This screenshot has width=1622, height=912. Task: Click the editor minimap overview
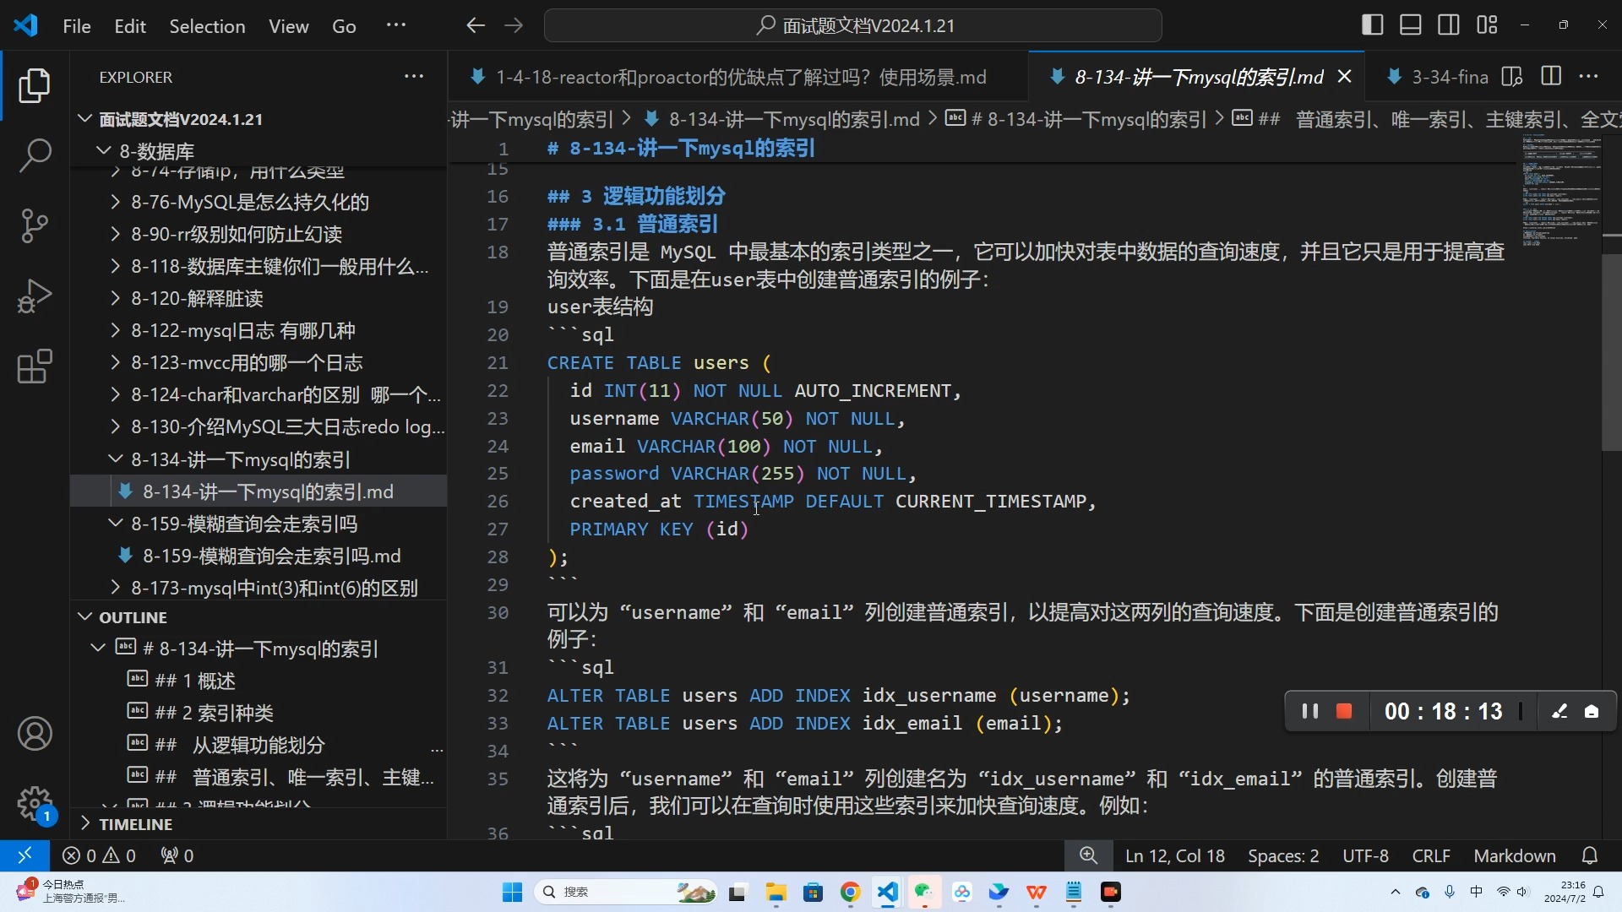click(x=1561, y=191)
